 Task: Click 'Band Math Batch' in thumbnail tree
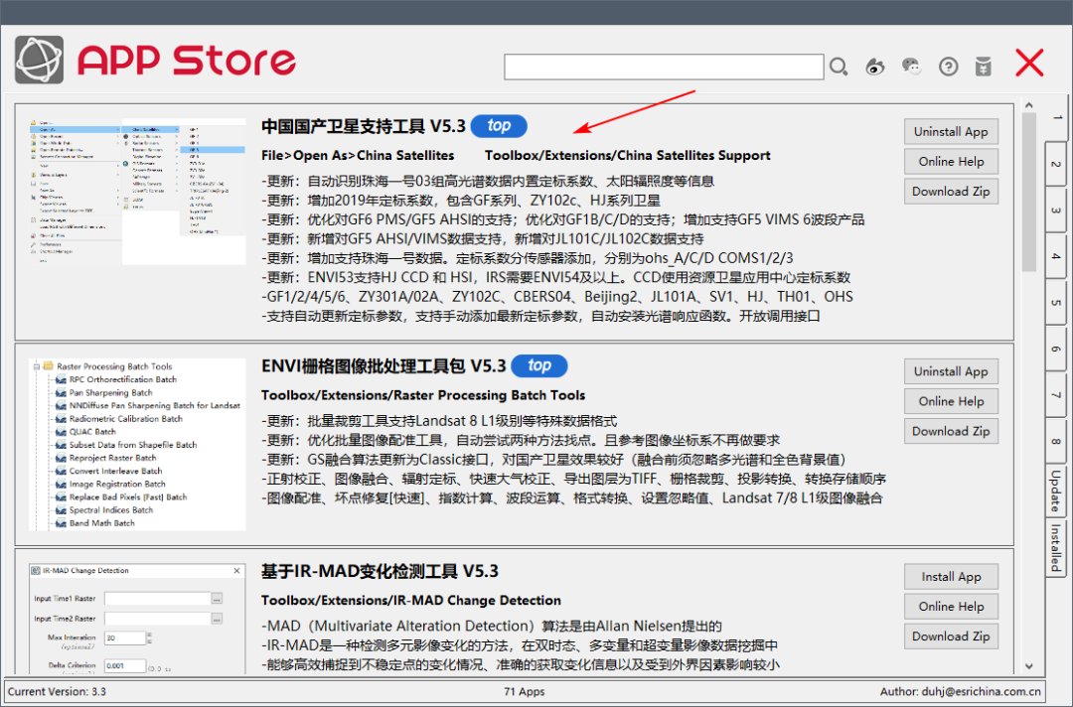(102, 523)
